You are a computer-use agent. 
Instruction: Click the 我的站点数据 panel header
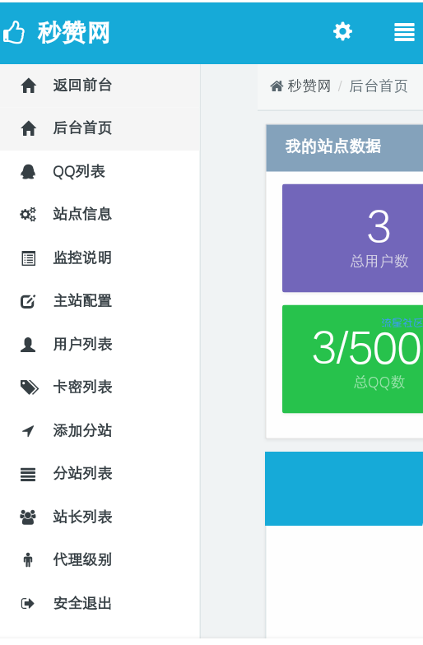pyautogui.click(x=344, y=148)
